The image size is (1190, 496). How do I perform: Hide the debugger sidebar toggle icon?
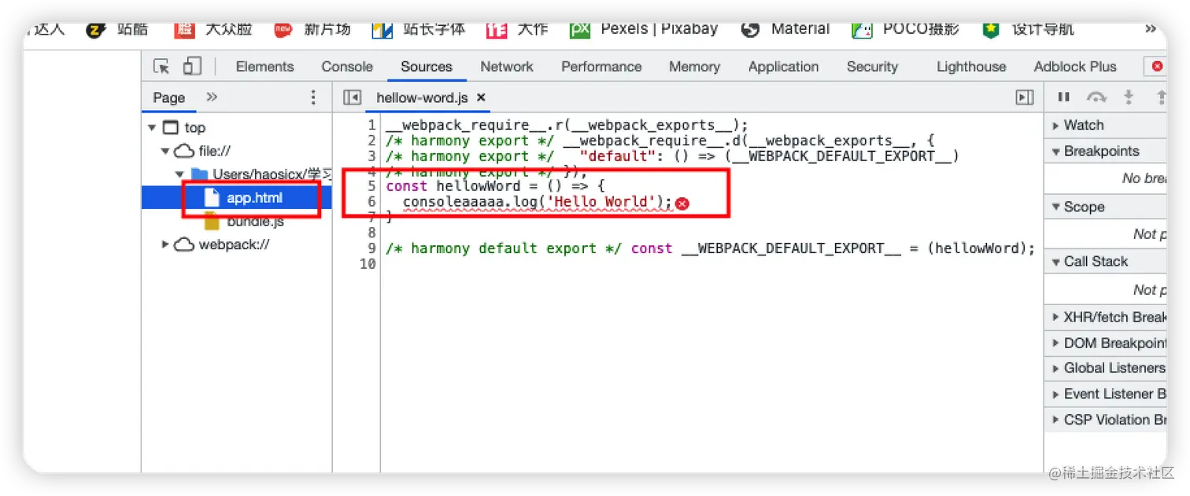[x=1024, y=97]
